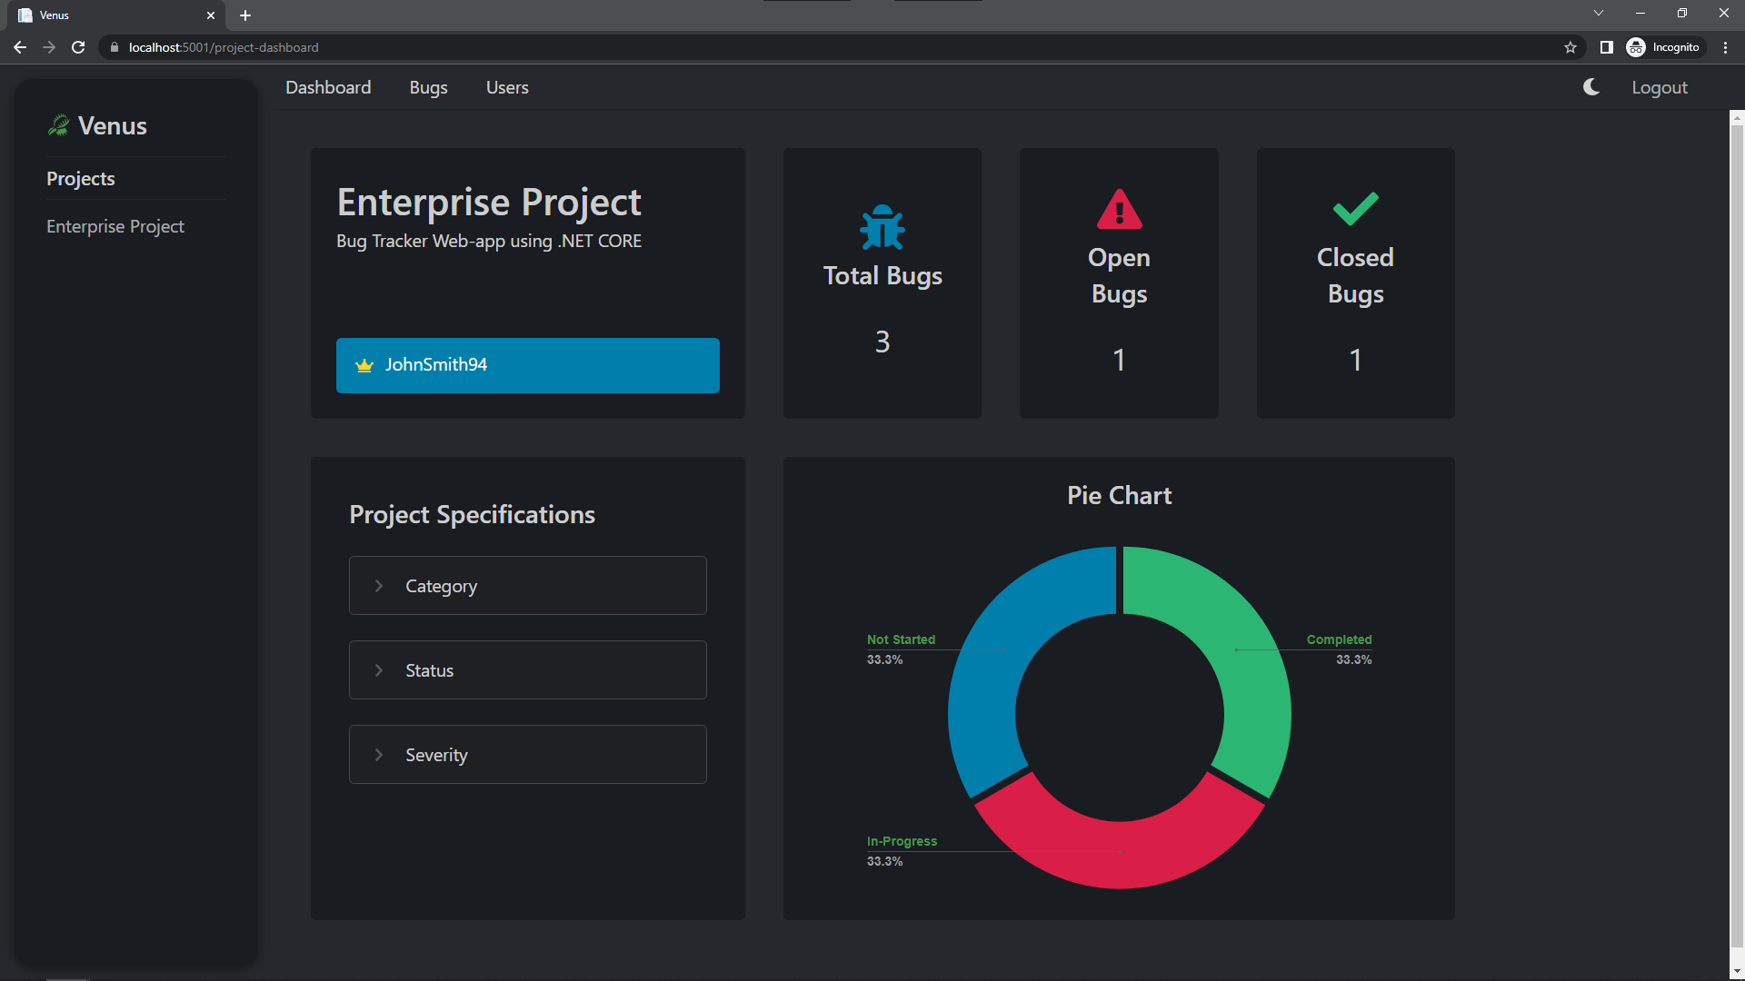Click the blue Total Bugs icon
Image resolution: width=1745 pixels, height=981 pixels.
tap(882, 227)
